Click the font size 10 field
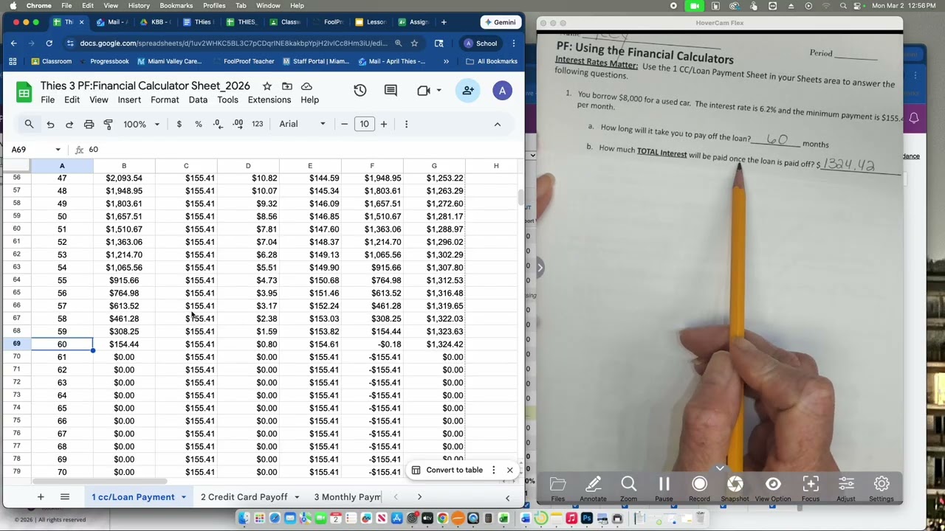The height and width of the screenshot is (531, 945). [364, 124]
